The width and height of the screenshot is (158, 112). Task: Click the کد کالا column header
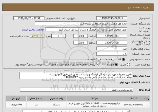pyautogui.click(x=133, y=99)
